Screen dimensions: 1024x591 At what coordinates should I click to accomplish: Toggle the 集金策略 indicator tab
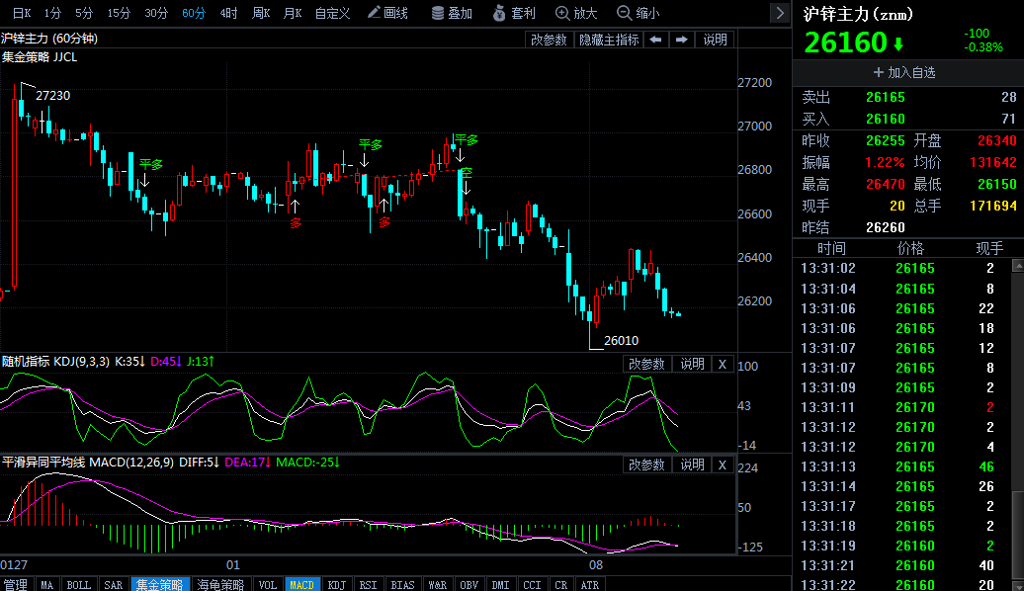[159, 584]
